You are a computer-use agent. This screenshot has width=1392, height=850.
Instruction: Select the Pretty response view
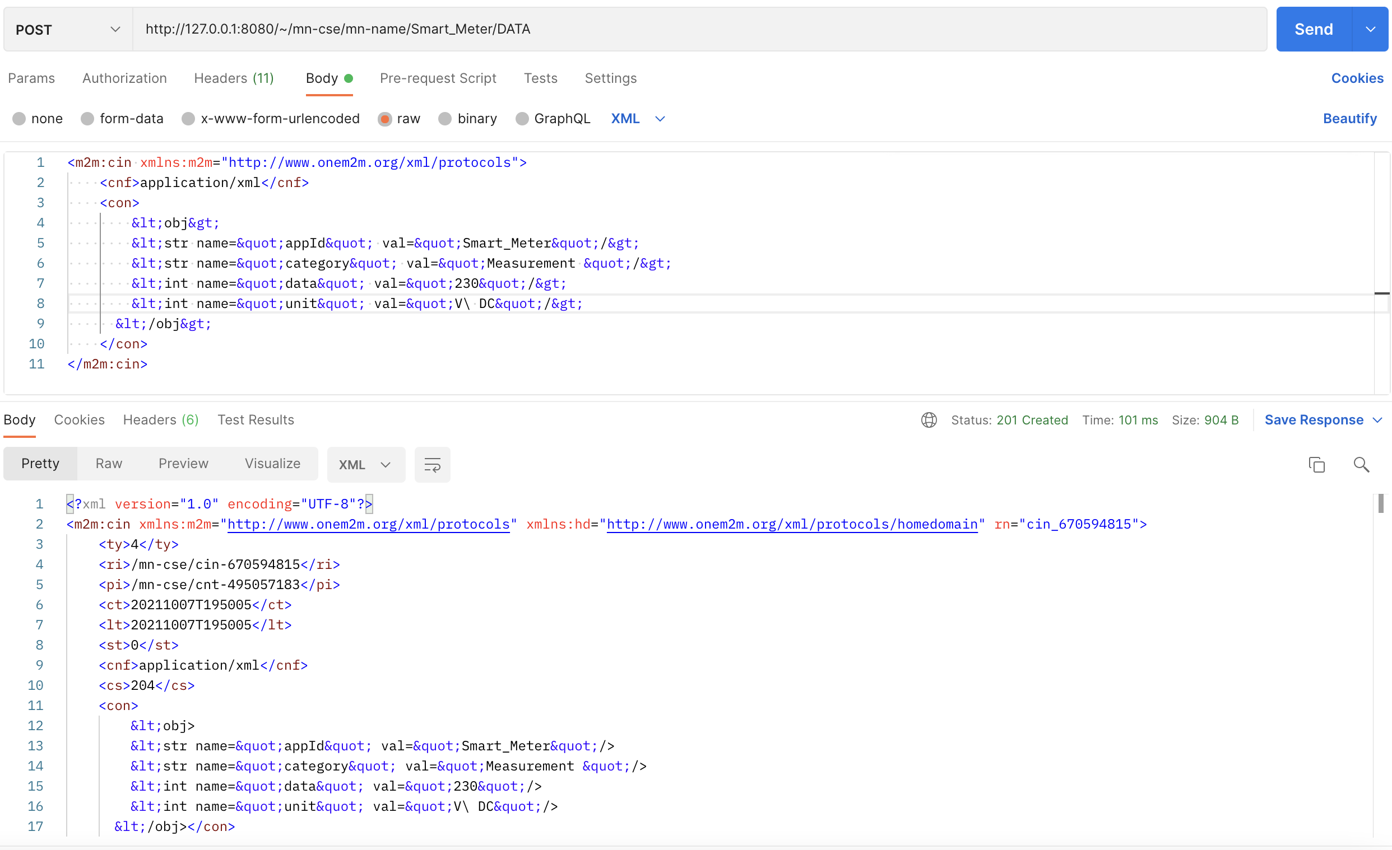coord(40,464)
